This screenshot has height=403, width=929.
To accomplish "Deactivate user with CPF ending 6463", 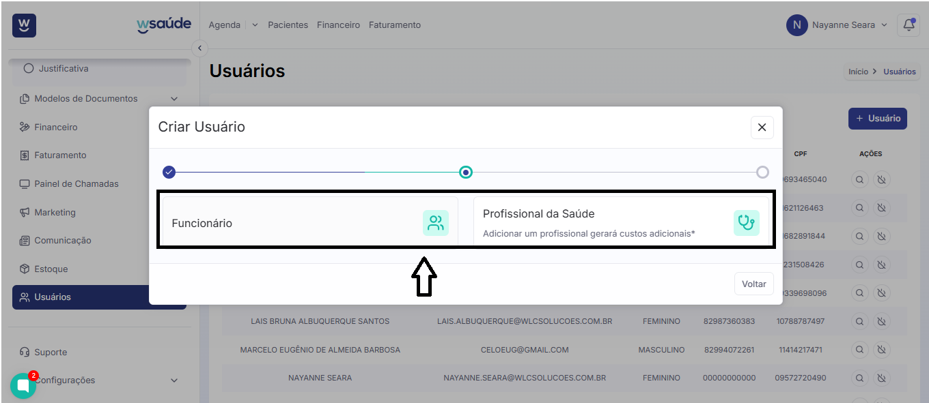I will (x=882, y=208).
